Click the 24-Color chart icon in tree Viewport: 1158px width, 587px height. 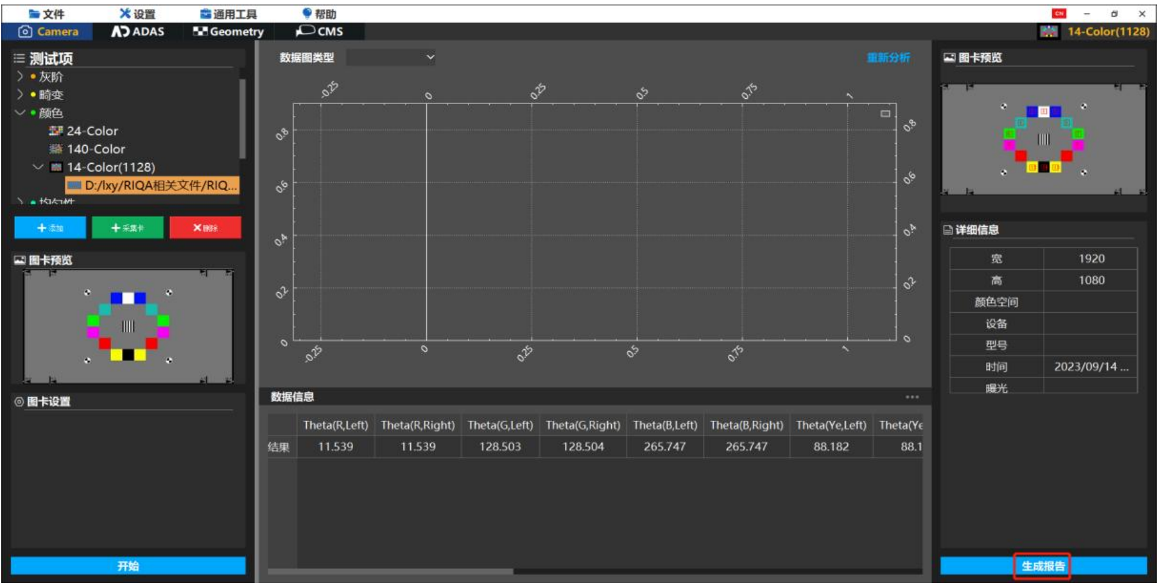[x=56, y=131]
